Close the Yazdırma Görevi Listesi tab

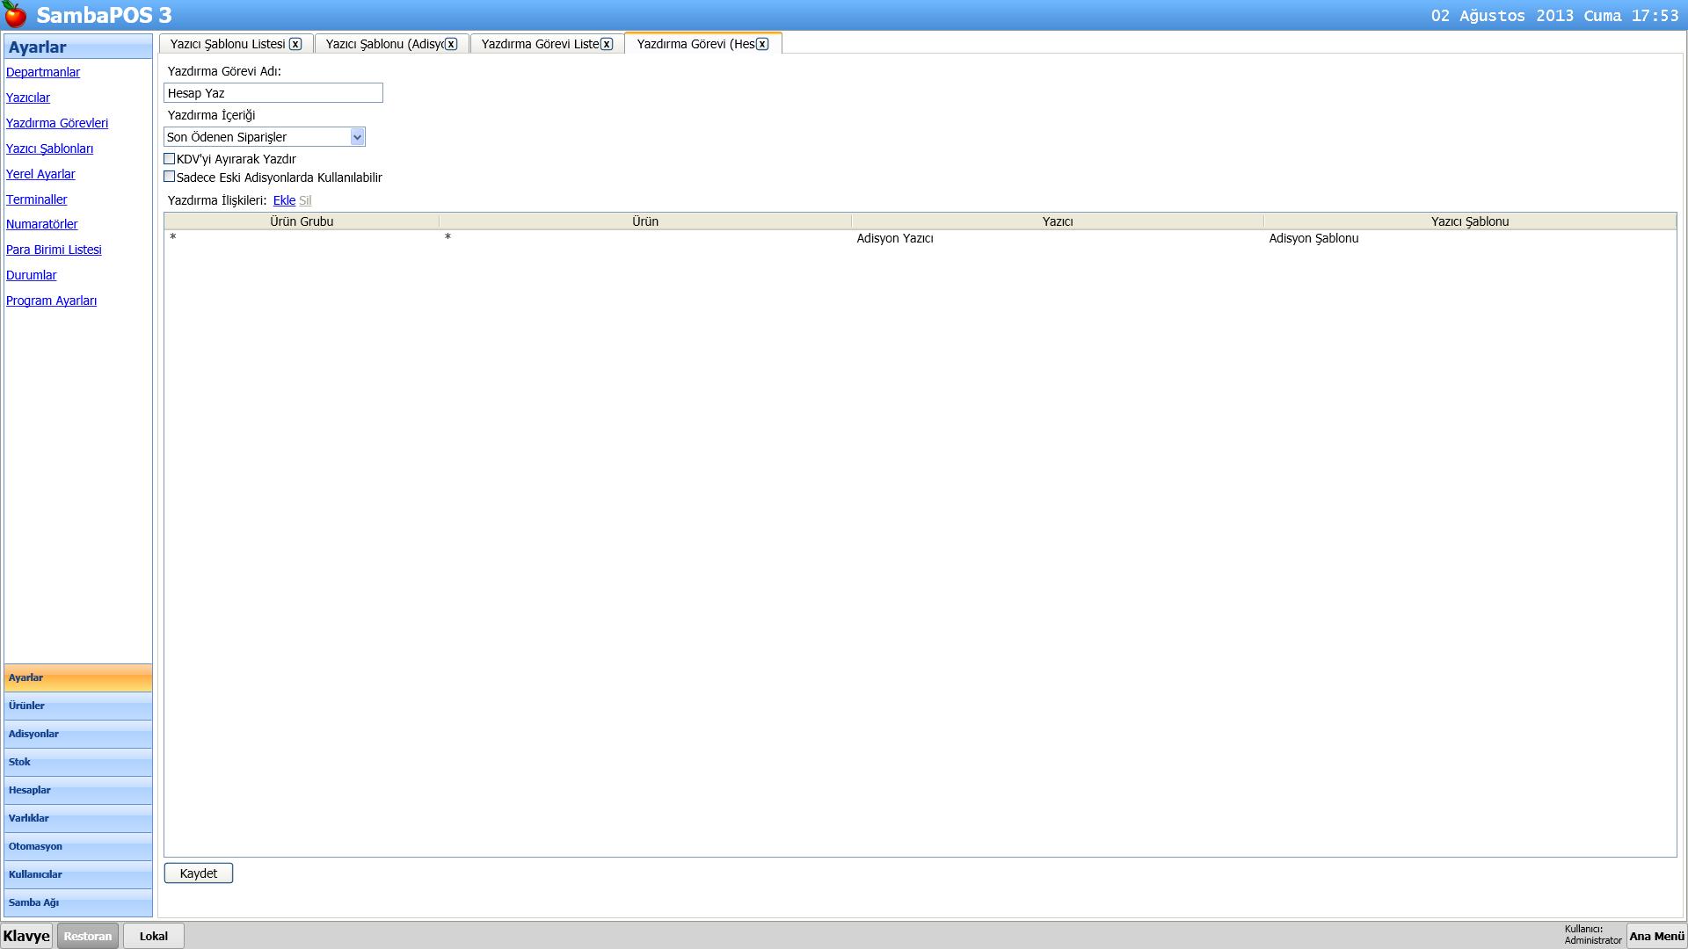pyautogui.click(x=607, y=44)
